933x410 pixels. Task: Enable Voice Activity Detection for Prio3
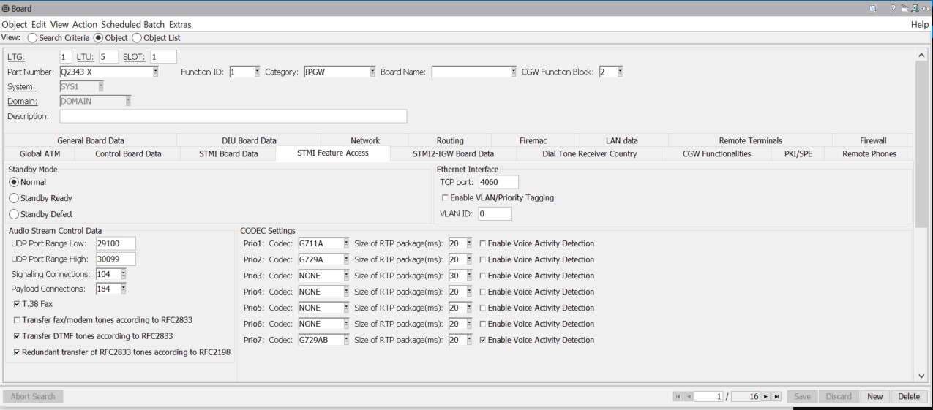[x=482, y=276]
